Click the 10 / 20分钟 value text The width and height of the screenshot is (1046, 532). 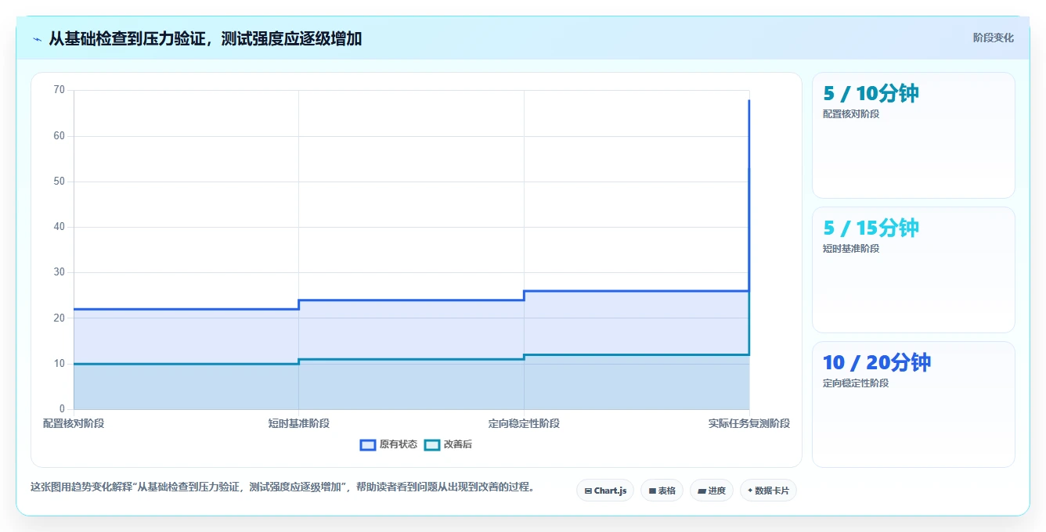[877, 363]
